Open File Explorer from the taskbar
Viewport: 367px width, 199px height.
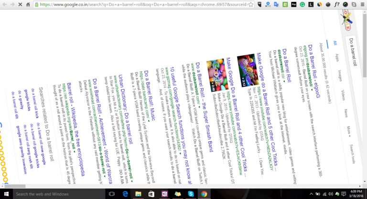138,194
